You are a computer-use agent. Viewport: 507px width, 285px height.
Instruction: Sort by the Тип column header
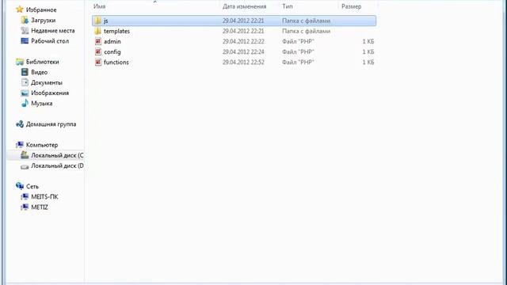coord(287,6)
